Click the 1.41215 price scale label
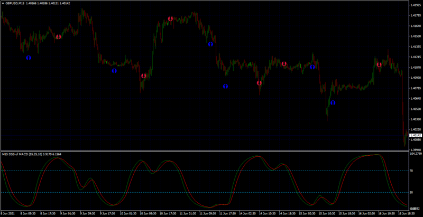 pos(416,57)
